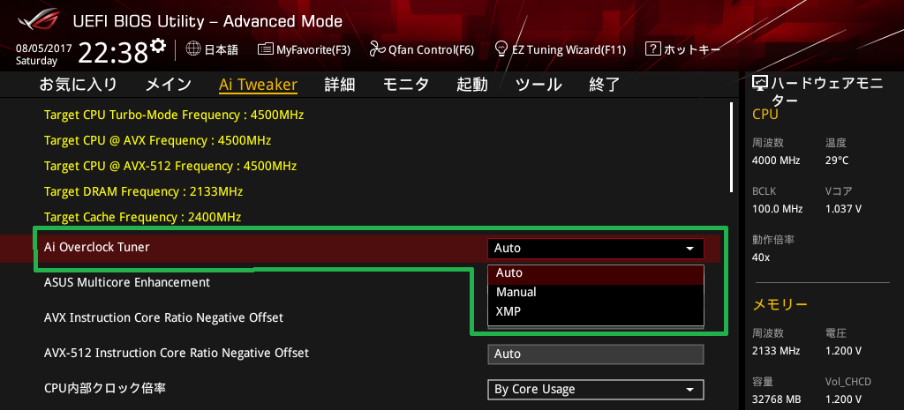
Task: Click Target CPU Turbo-Mode Frequency text
Action: 174,116
